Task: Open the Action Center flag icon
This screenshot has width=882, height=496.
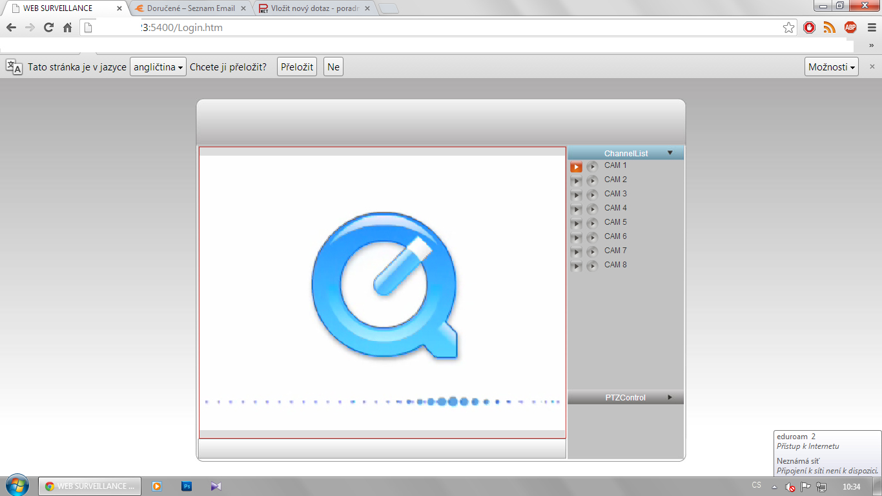Action: coord(805,487)
